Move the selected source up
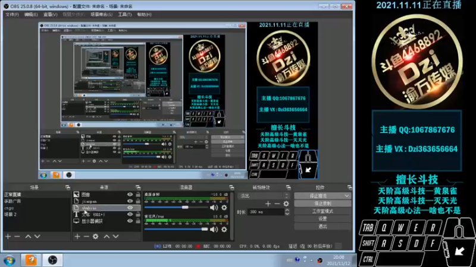This screenshot has width=476, height=267. [107, 236]
